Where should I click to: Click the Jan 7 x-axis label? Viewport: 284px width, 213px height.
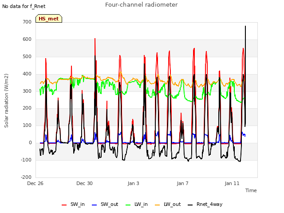pos(182,183)
